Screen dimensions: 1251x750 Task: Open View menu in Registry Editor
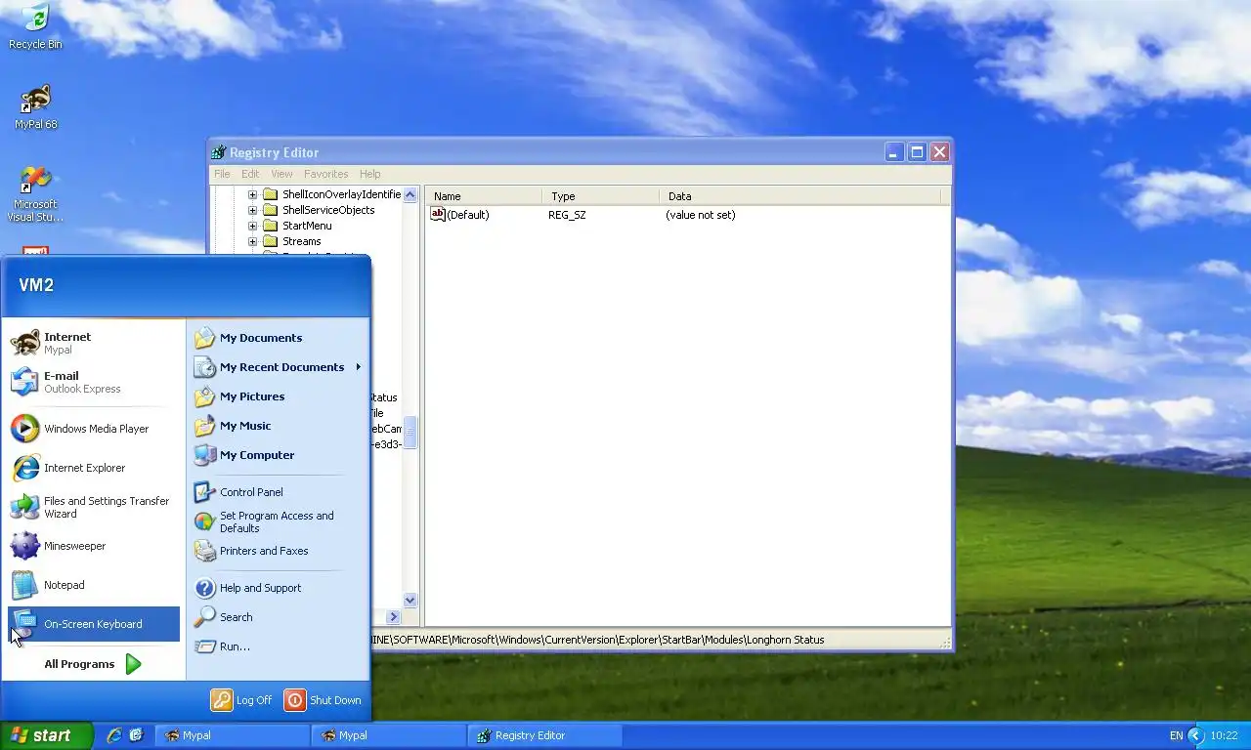[x=281, y=174]
